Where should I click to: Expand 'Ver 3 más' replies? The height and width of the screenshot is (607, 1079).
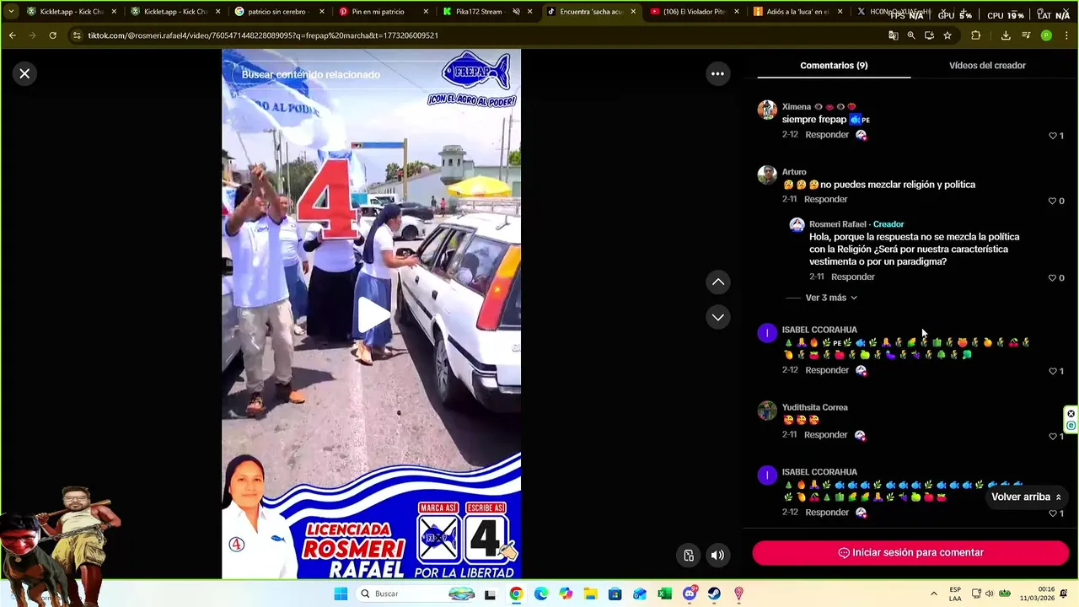pyautogui.click(x=831, y=298)
